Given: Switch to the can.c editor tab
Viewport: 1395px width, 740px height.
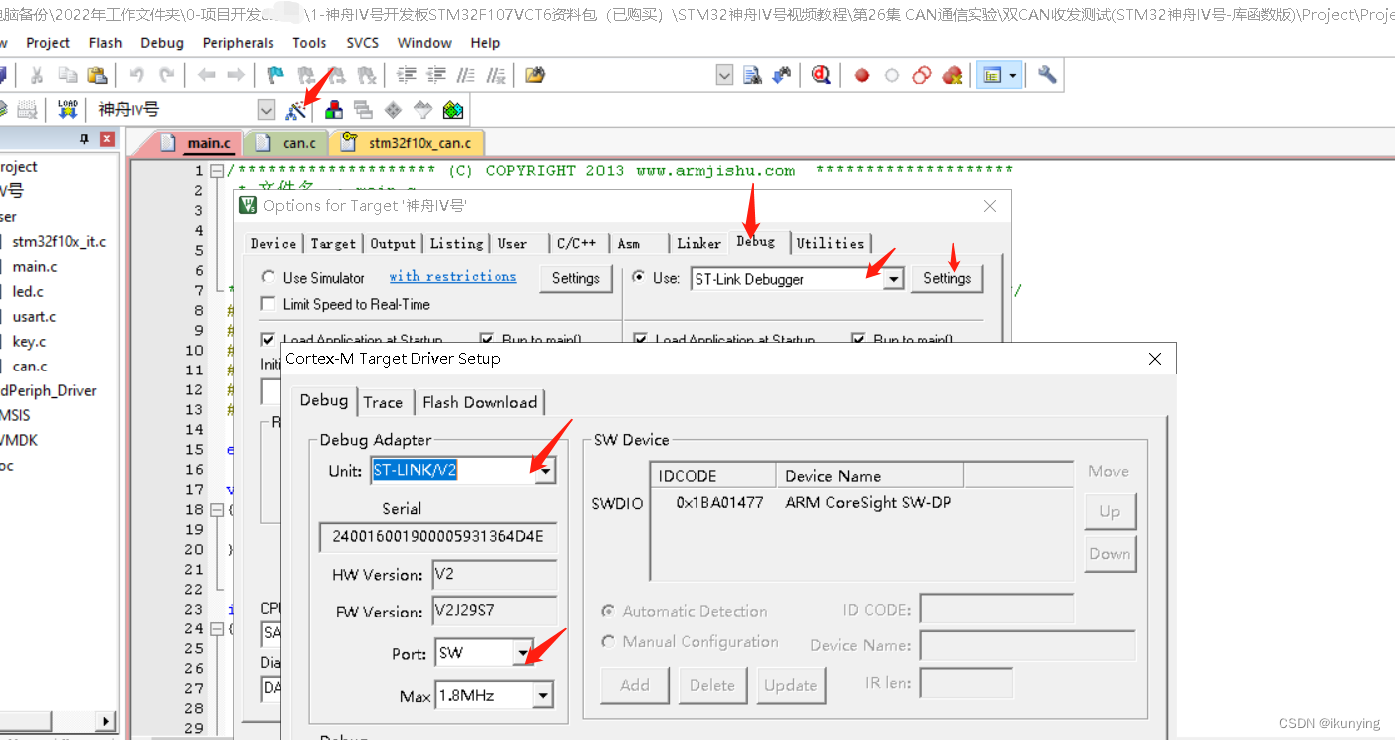Looking at the screenshot, I should pyautogui.click(x=286, y=143).
